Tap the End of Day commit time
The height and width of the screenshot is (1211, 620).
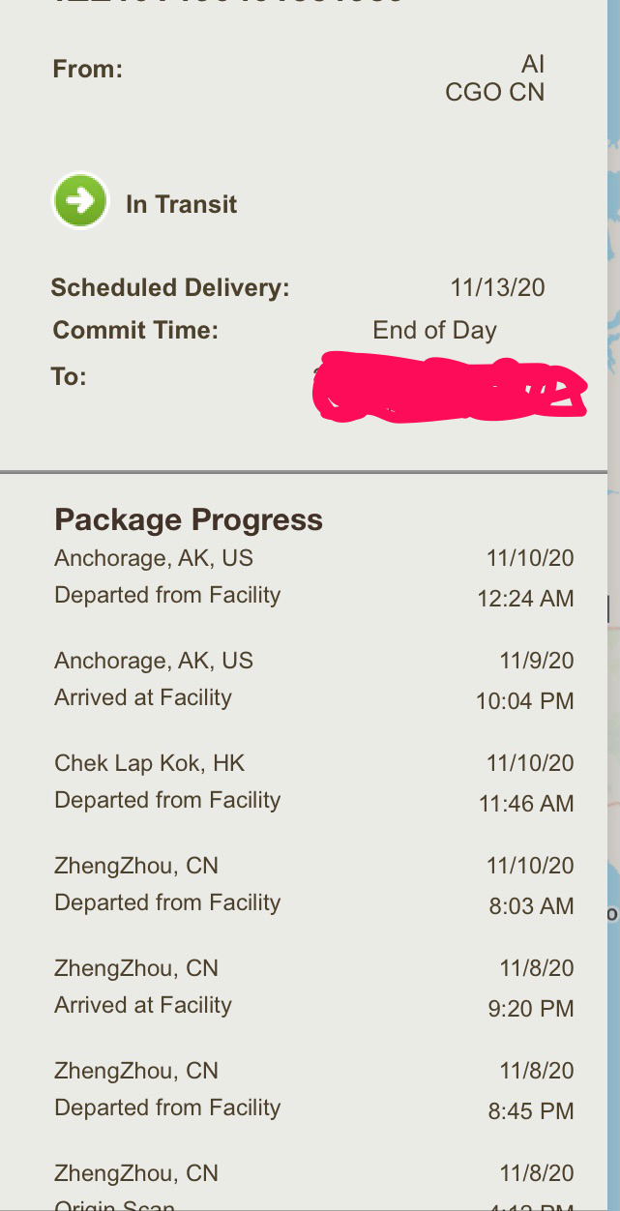[434, 330]
